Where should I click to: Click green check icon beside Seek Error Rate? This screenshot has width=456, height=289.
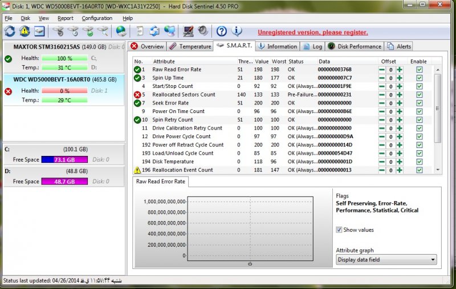[137, 103]
